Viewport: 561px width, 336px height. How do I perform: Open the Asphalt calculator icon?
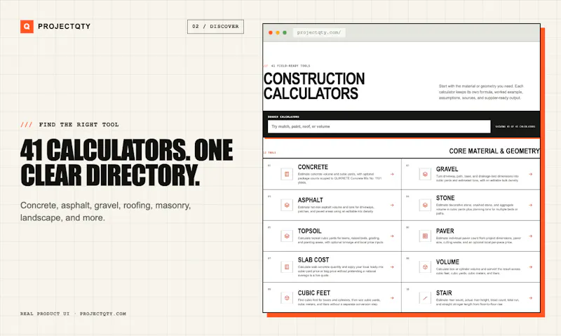(287, 206)
